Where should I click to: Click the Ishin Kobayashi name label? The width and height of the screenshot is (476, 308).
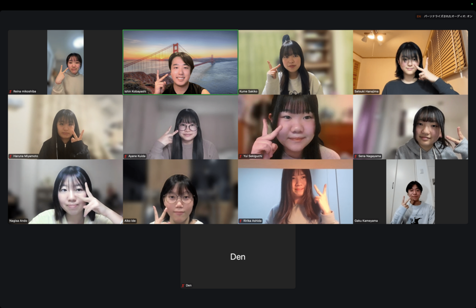click(136, 91)
